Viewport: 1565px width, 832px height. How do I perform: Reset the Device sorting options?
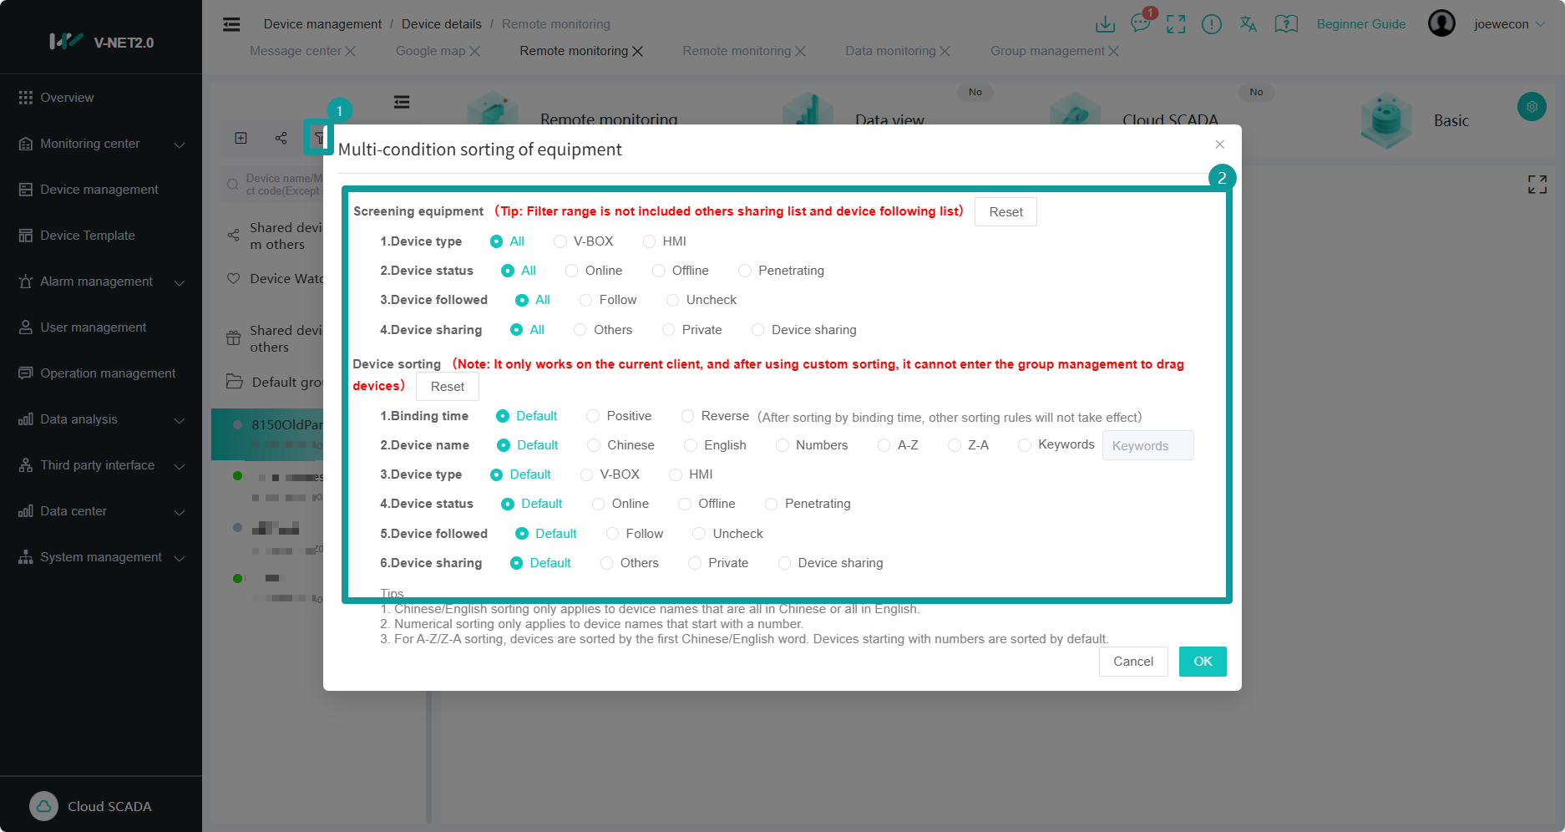448,387
